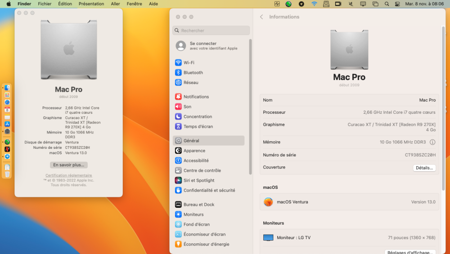Click the macOS Ventura version row

click(349, 202)
